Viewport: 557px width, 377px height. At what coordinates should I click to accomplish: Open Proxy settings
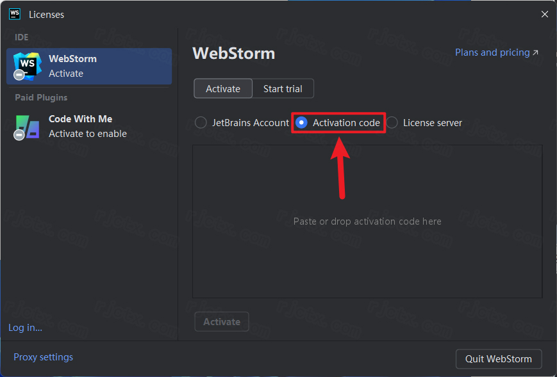[x=44, y=357]
